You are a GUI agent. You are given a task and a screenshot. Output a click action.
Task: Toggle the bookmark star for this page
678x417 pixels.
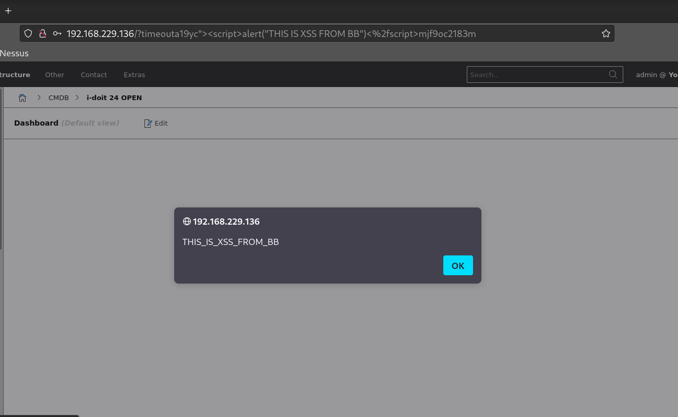(606, 33)
